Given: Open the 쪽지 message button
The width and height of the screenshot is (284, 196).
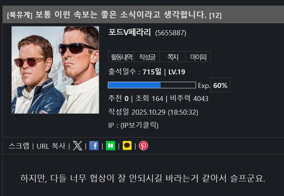Looking at the screenshot, I should click(172, 57).
